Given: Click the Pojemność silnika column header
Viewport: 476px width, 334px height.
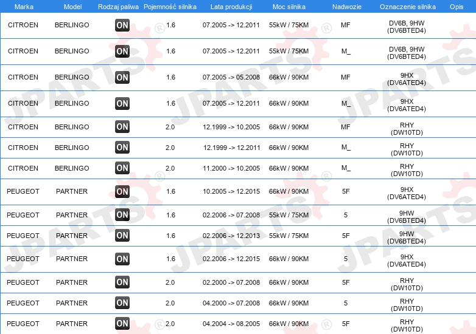Looking at the screenshot, I should 170,7.
